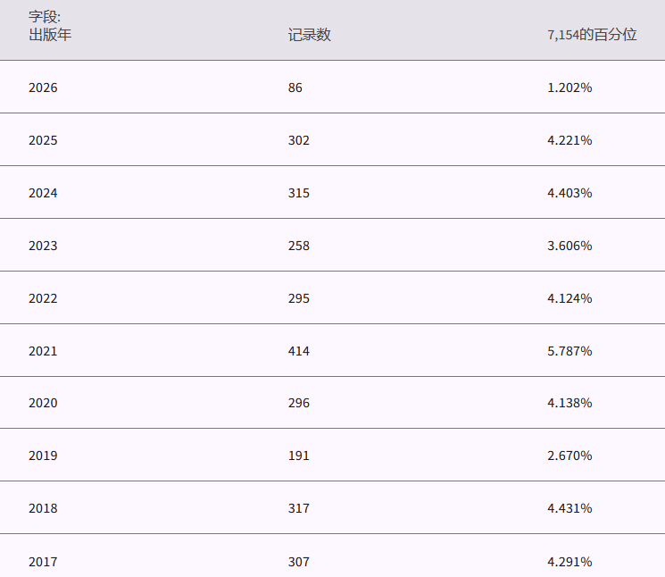This screenshot has width=665, height=577.
Task: Click the 7,154的百分位 column header
Action: [592, 36]
